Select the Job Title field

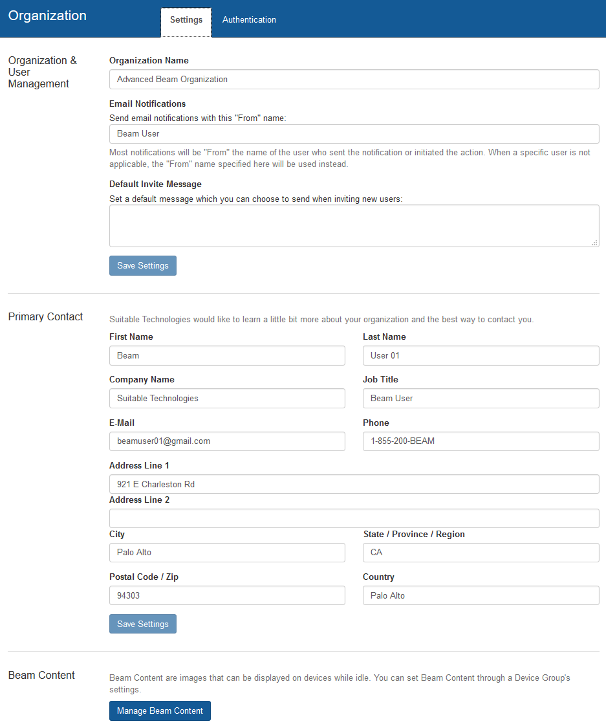tap(481, 399)
